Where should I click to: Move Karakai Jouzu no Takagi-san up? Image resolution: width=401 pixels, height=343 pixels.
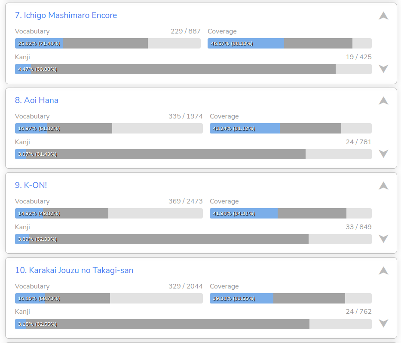pyautogui.click(x=383, y=271)
